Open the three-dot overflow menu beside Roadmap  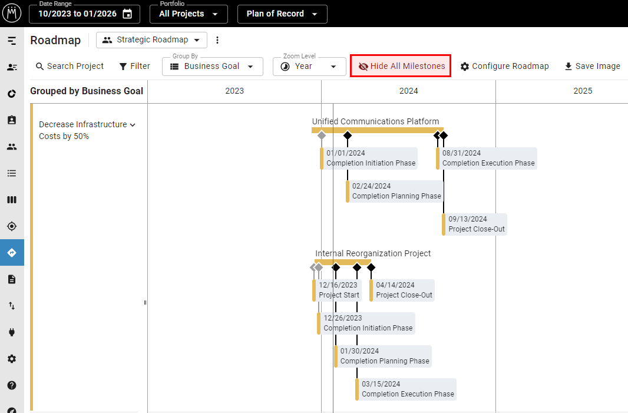pos(217,40)
